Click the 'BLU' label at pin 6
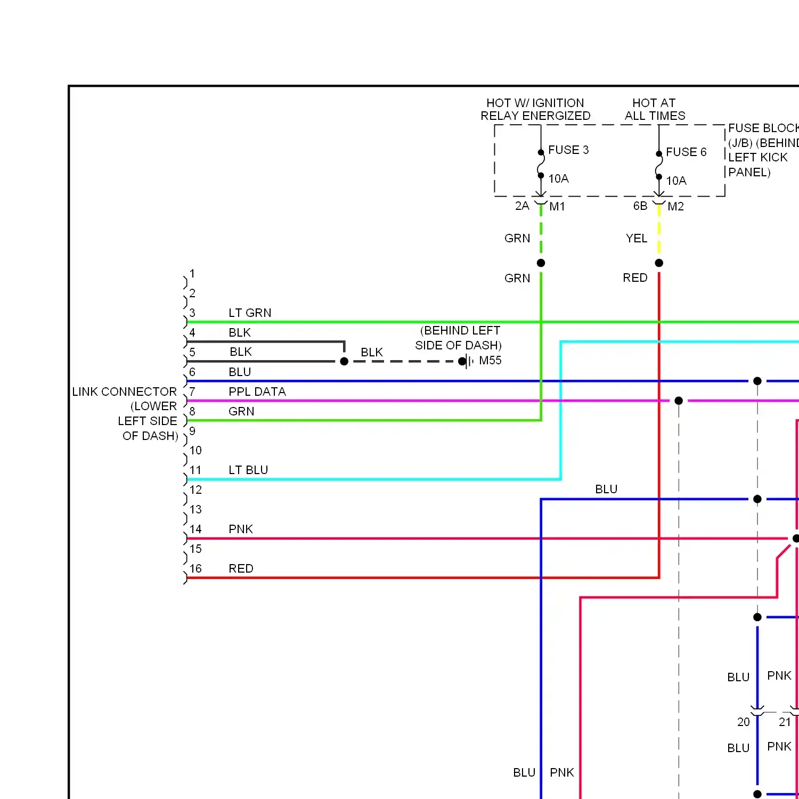The height and width of the screenshot is (799, 799). click(x=240, y=372)
